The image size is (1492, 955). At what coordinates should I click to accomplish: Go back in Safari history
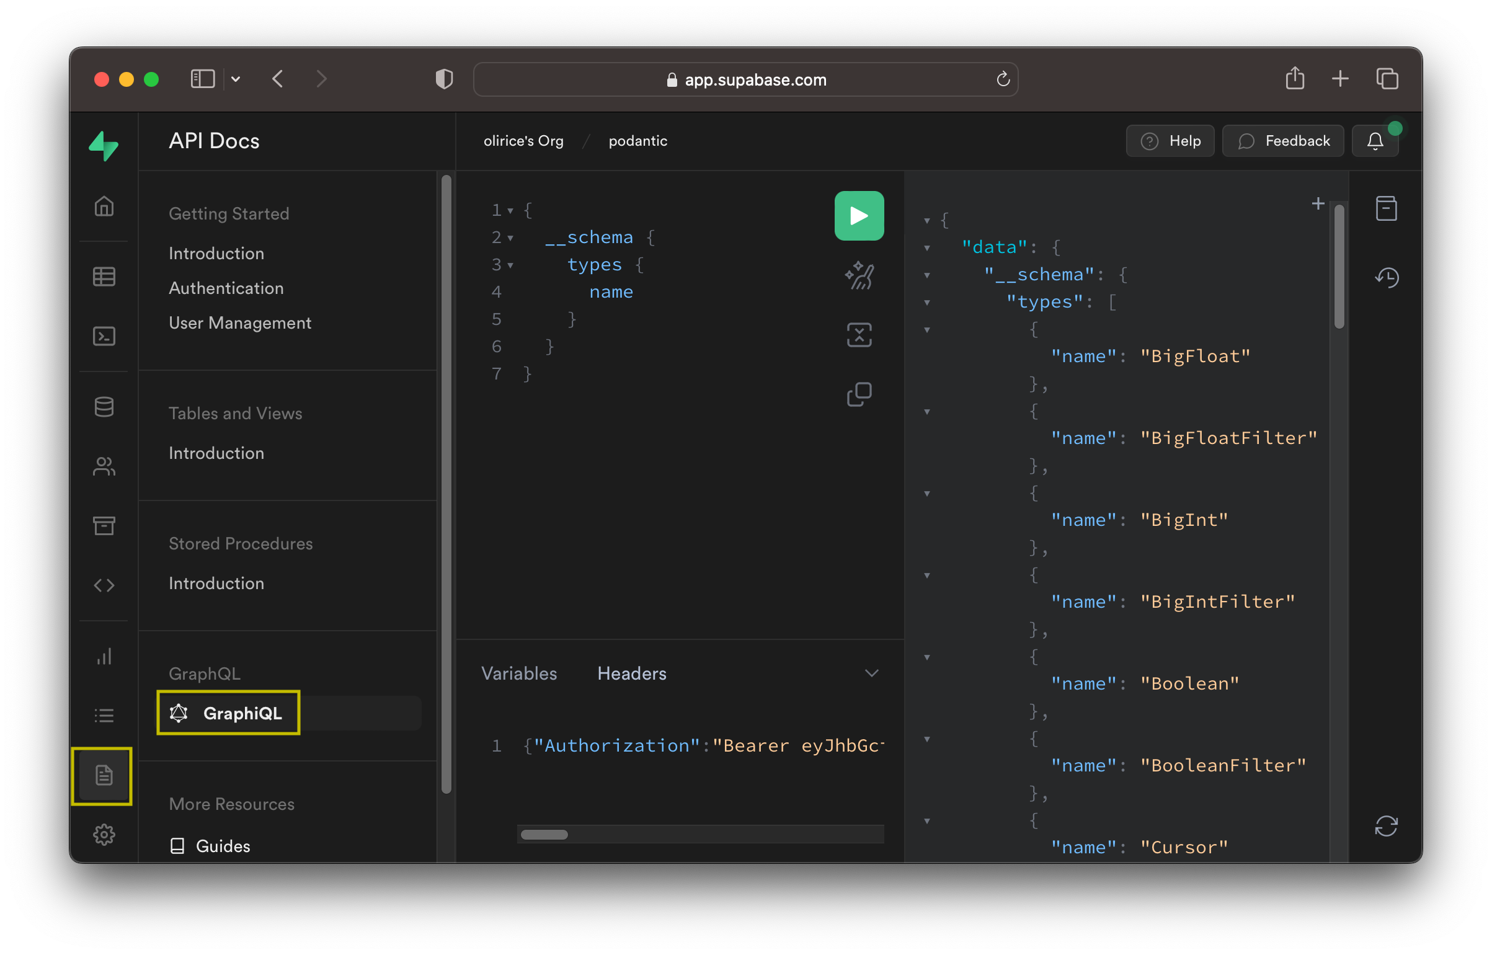(x=277, y=79)
